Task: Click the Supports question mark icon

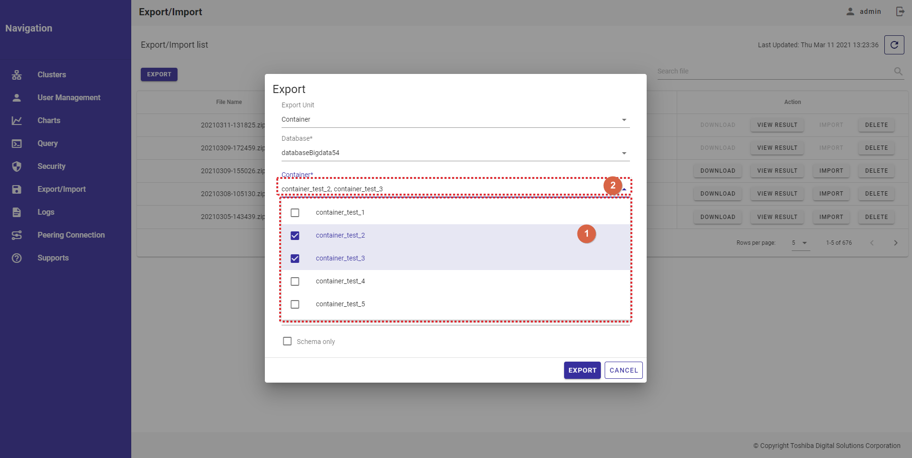Action: (x=17, y=258)
